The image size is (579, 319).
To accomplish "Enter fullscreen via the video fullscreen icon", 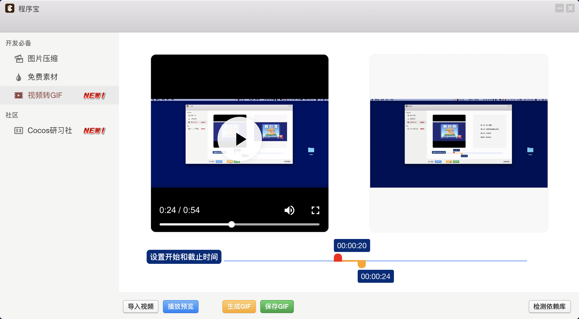I will tap(315, 210).
